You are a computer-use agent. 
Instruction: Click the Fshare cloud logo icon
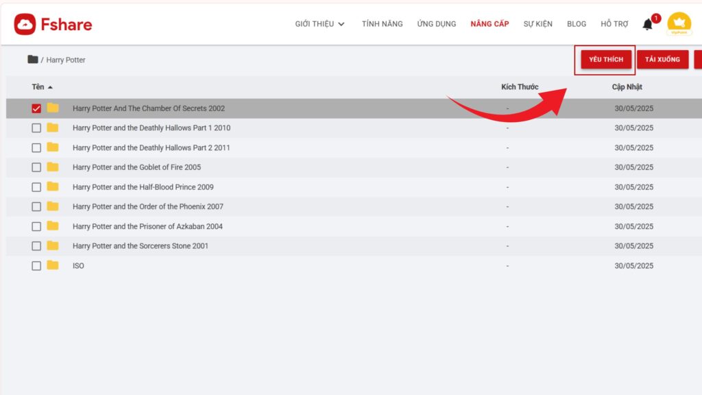point(25,24)
